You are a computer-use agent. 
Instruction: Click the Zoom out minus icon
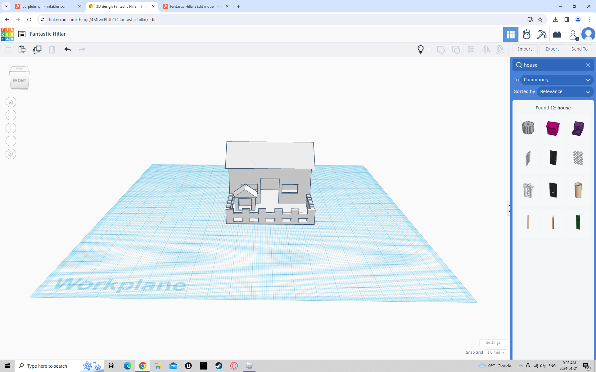tap(11, 141)
